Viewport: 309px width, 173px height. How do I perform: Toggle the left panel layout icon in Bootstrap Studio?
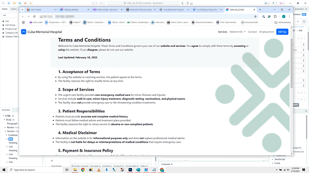point(183,3)
